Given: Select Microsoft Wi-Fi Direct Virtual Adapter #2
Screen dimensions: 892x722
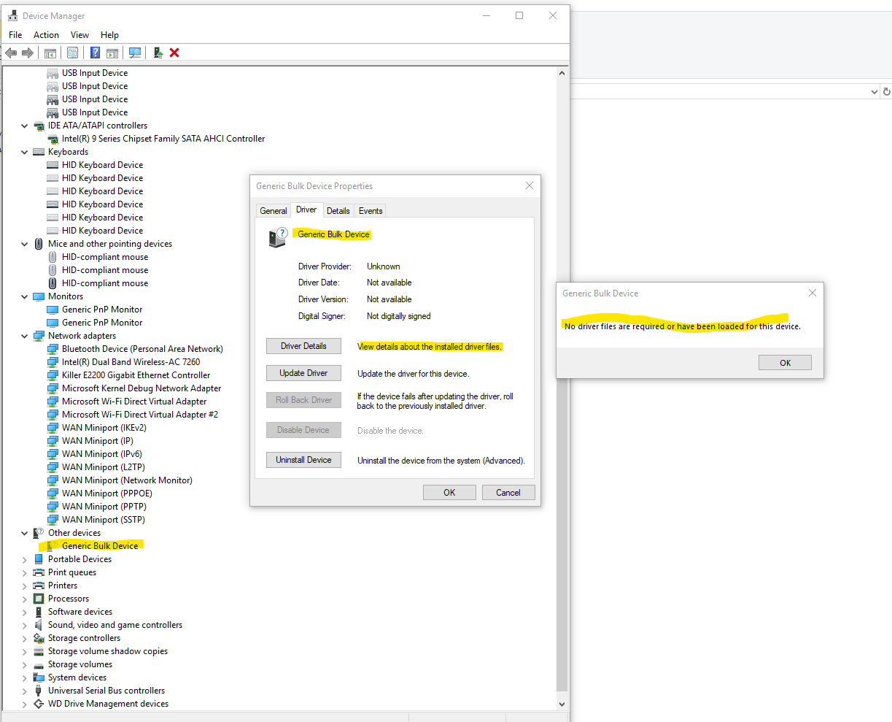Looking at the screenshot, I should [140, 415].
